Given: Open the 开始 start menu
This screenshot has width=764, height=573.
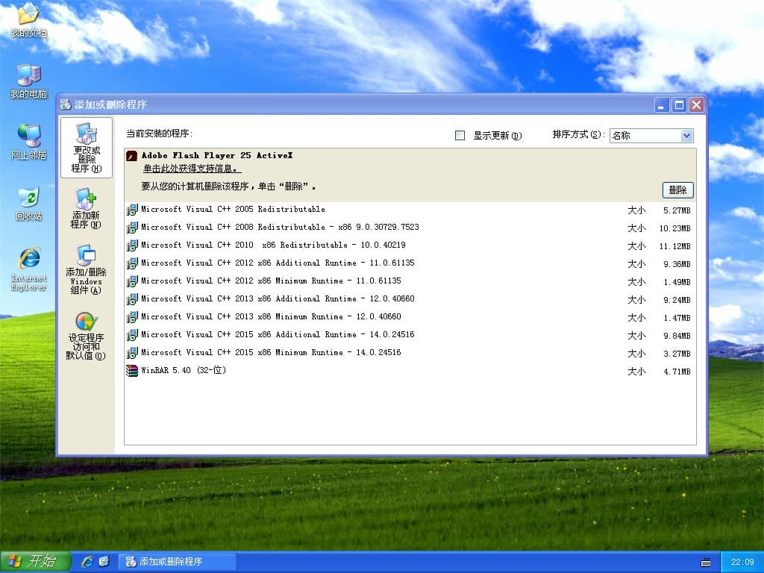Looking at the screenshot, I should (35, 561).
